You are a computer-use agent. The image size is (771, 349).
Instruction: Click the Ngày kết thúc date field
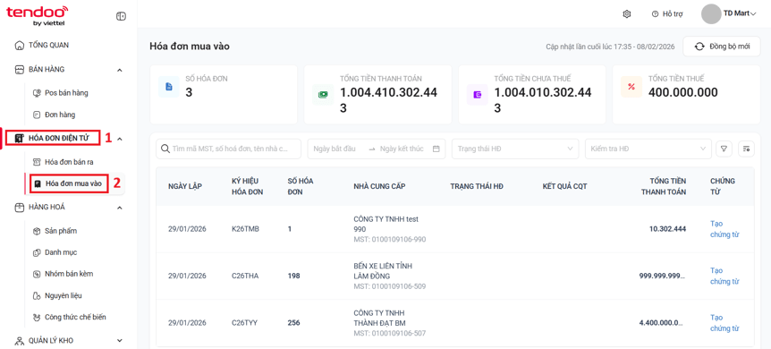(x=402, y=149)
